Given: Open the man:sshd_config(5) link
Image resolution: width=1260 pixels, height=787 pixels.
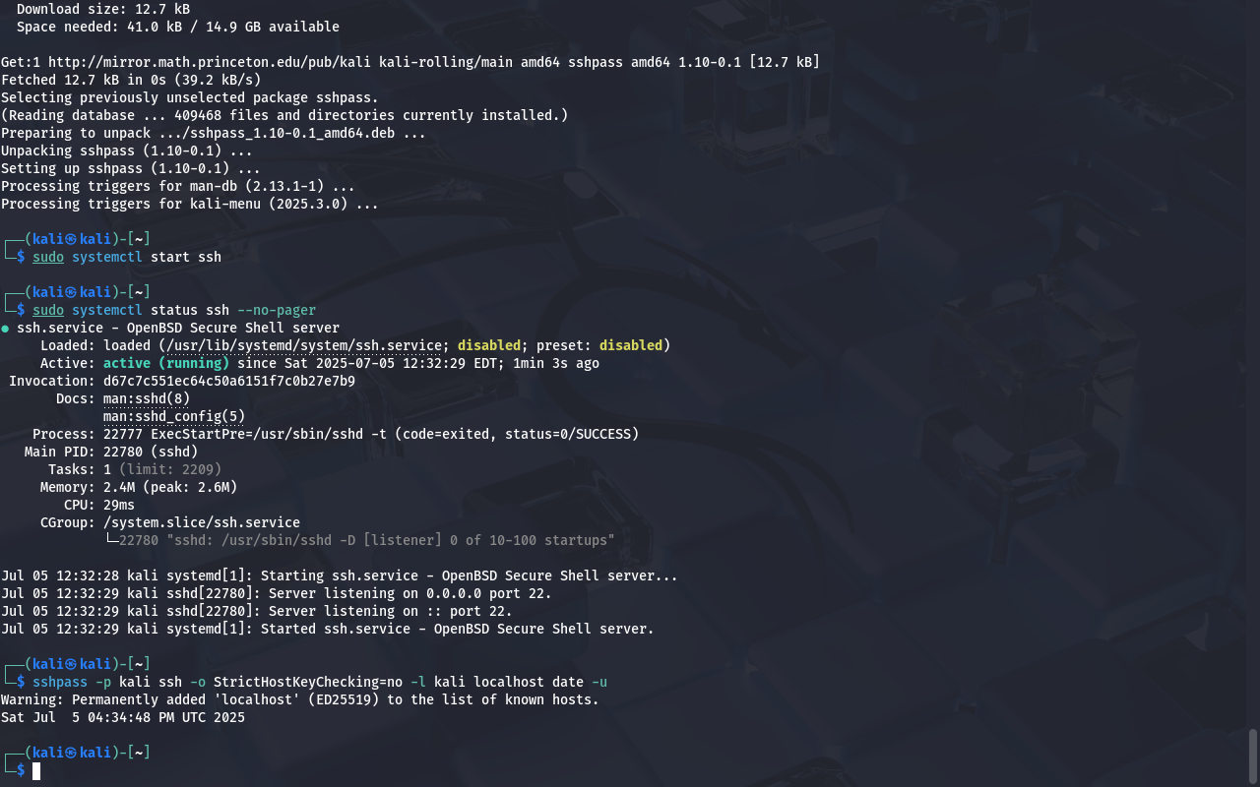Looking at the screenshot, I should (x=174, y=416).
